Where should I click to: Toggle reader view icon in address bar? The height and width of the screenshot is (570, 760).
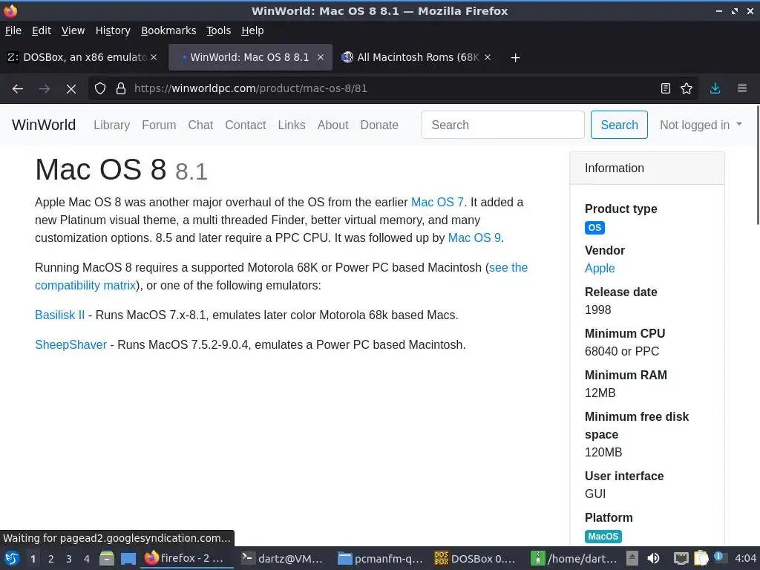click(666, 88)
